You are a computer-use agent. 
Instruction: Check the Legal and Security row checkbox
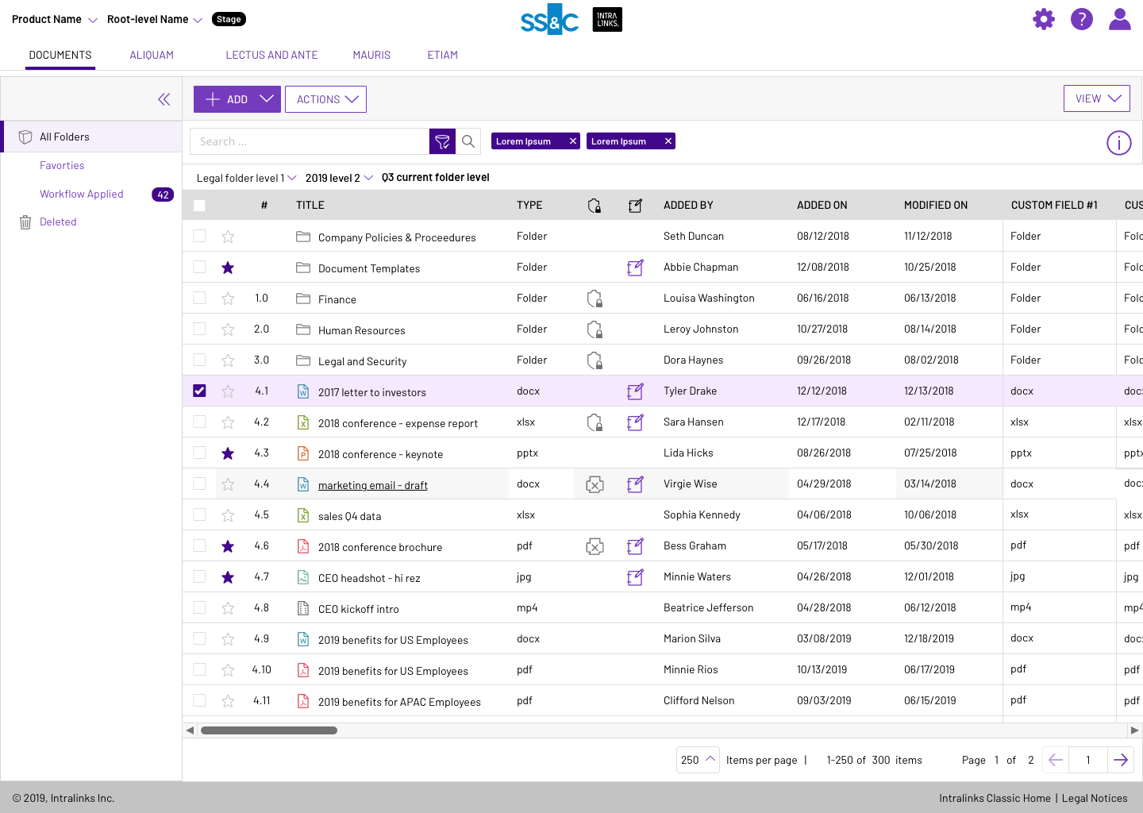pyautogui.click(x=199, y=360)
